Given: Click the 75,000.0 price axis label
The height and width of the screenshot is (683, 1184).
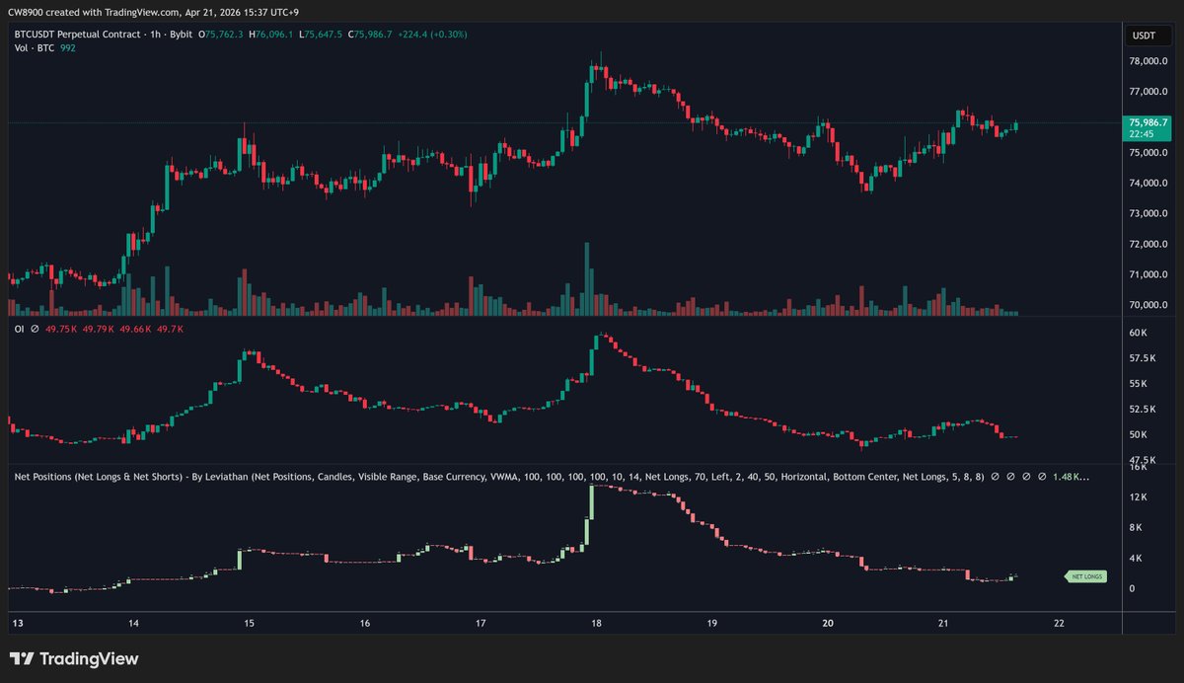Looking at the screenshot, I should click(x=1147, y=153).
